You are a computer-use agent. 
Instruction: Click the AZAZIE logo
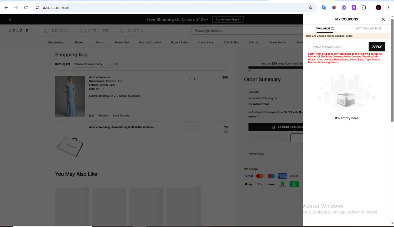19,31
